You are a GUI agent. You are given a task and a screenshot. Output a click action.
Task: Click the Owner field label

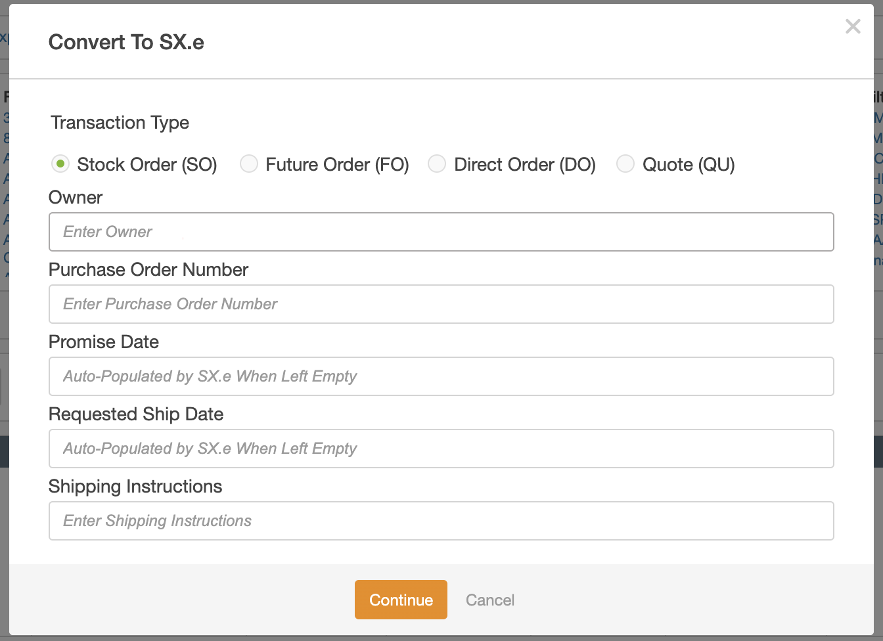[x=76, y=198]
